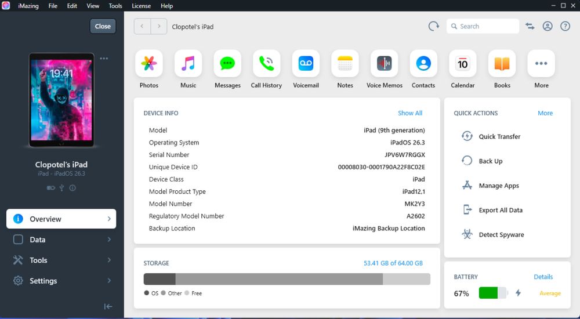Viewport: 580px width, 319px height.
Task: Go forward with navigation arrow
Action: (x=159, y=26)
